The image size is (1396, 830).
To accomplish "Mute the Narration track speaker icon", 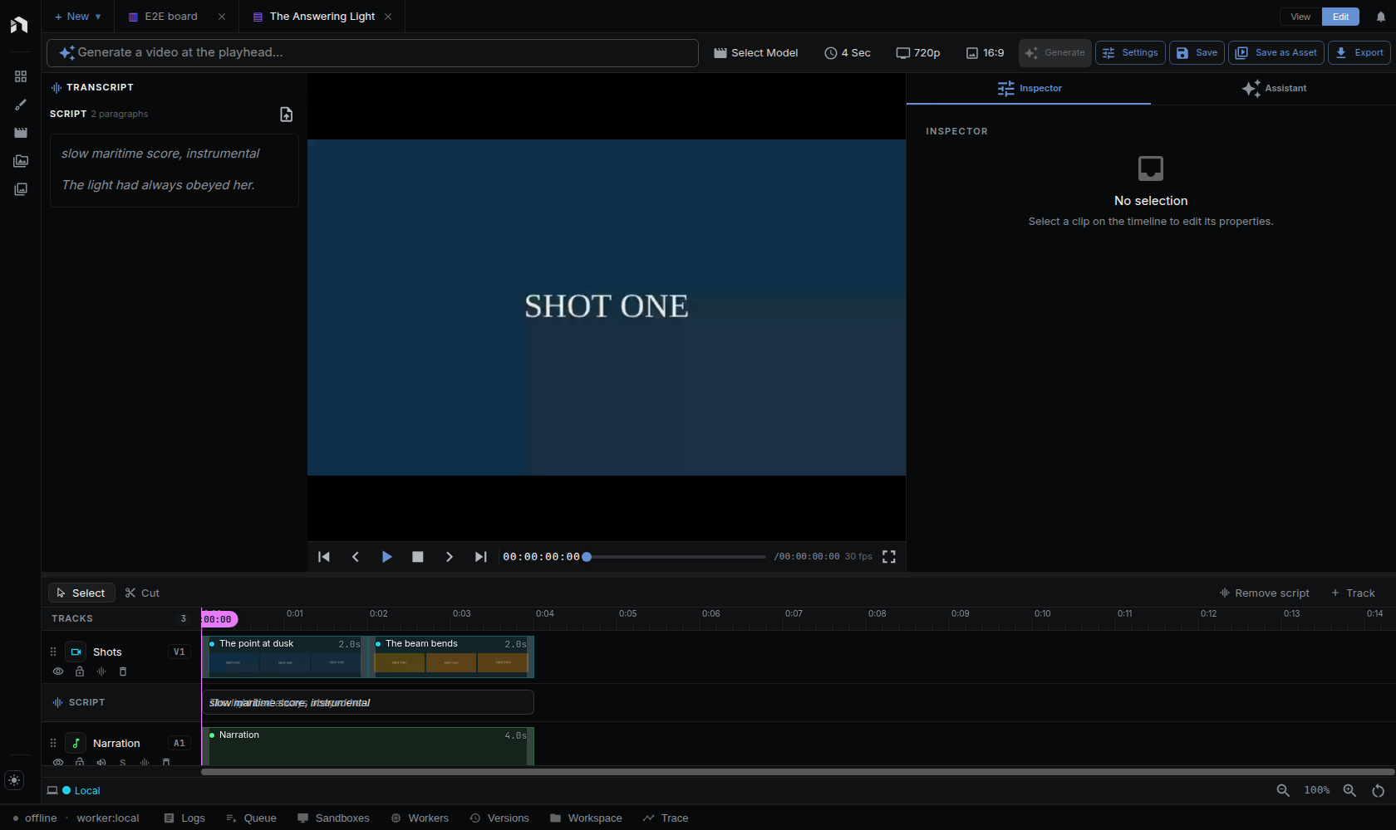I will click(x=101, y=762).
